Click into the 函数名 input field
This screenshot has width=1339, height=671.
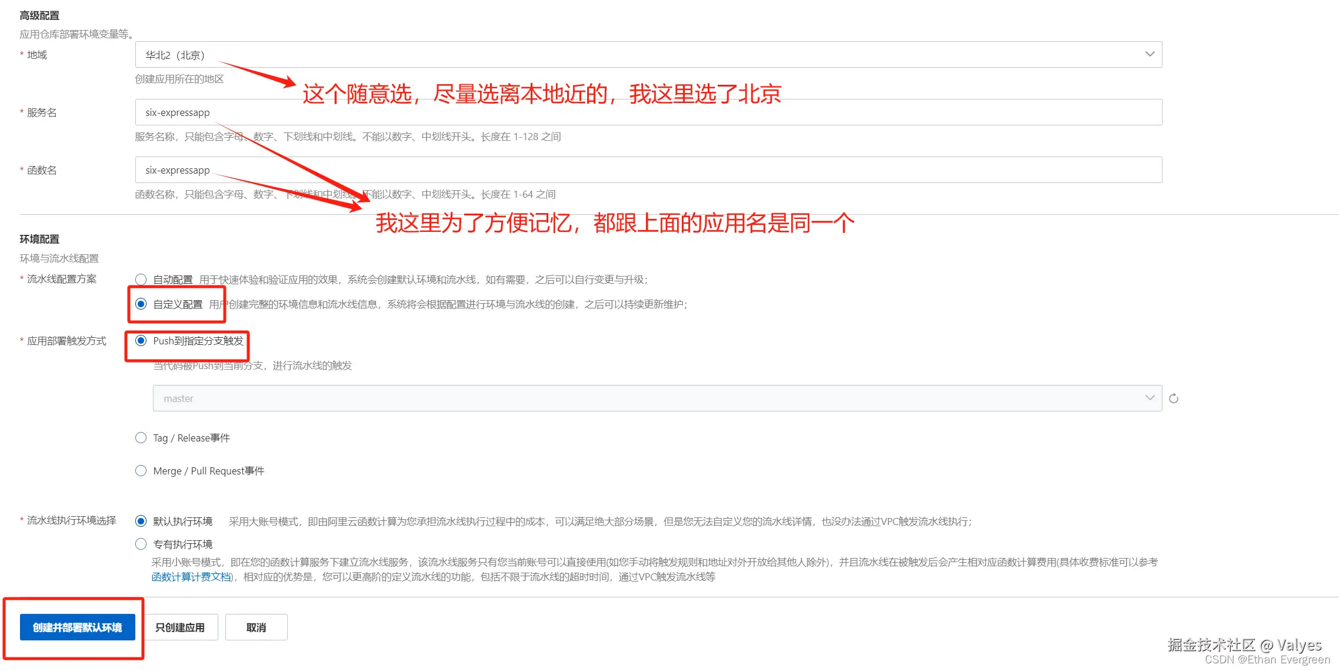pos(647,170)
